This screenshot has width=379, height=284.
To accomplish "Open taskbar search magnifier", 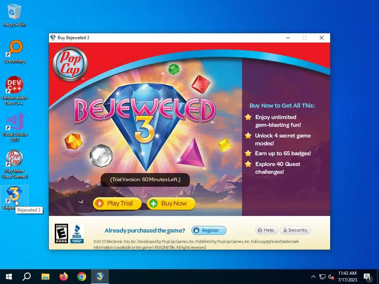I will pyautogui.click(x=27, y=277).
